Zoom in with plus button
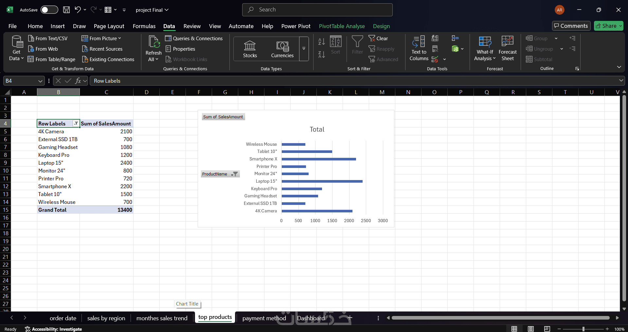The image size is (628, 332). (607, 329)
